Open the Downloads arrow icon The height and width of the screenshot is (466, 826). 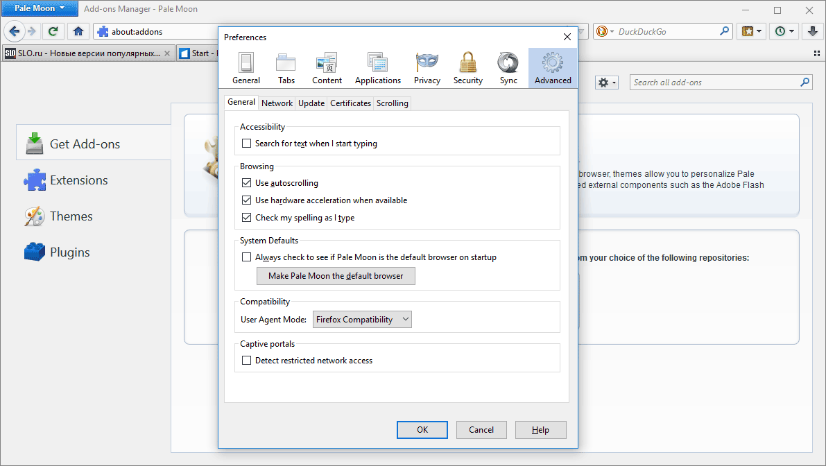(813, 31)
